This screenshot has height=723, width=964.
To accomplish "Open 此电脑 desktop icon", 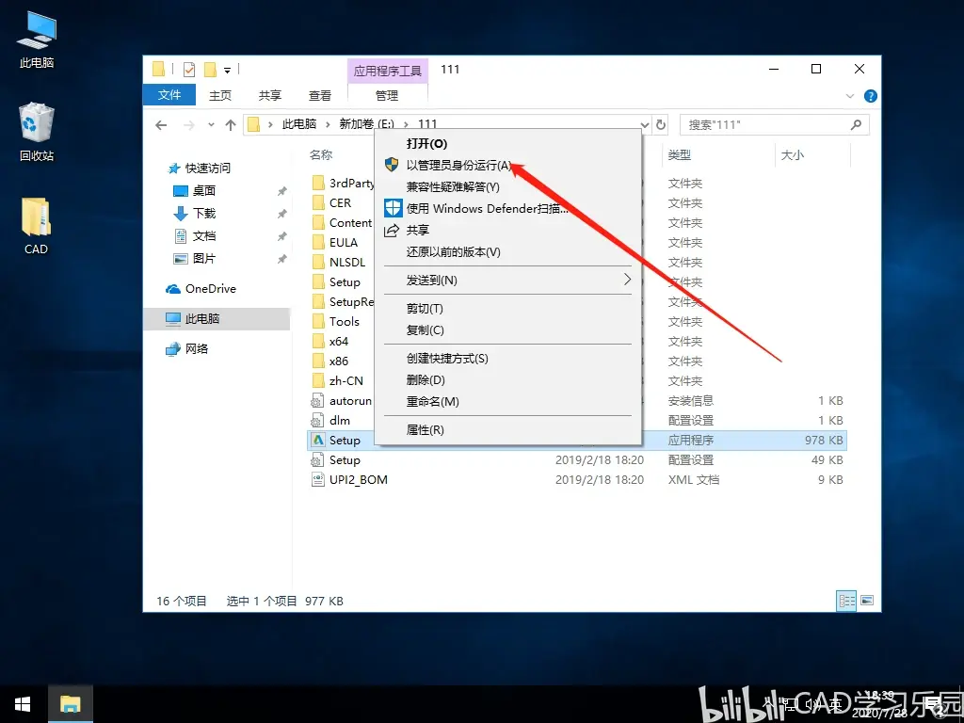I will 37,40.
